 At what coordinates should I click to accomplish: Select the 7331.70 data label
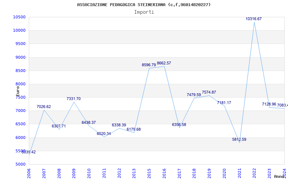73,99
